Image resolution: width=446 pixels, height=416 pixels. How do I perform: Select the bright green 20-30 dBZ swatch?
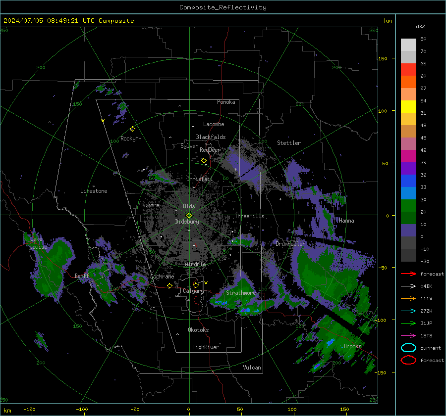pyautogui.click(x=408, y=205)
